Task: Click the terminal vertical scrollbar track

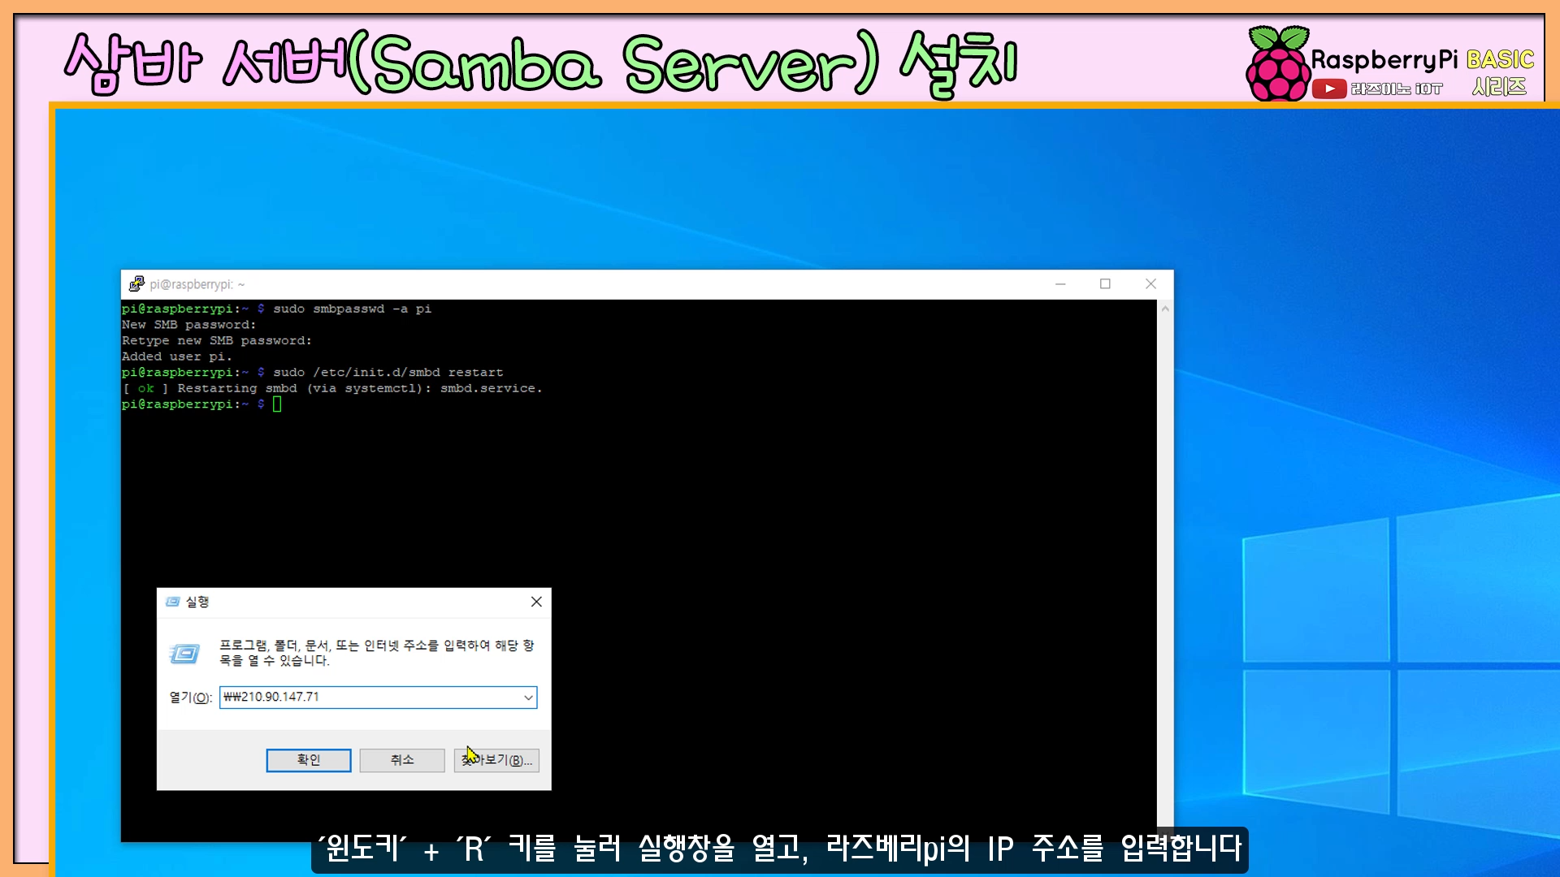Action: pos(1165,568)
